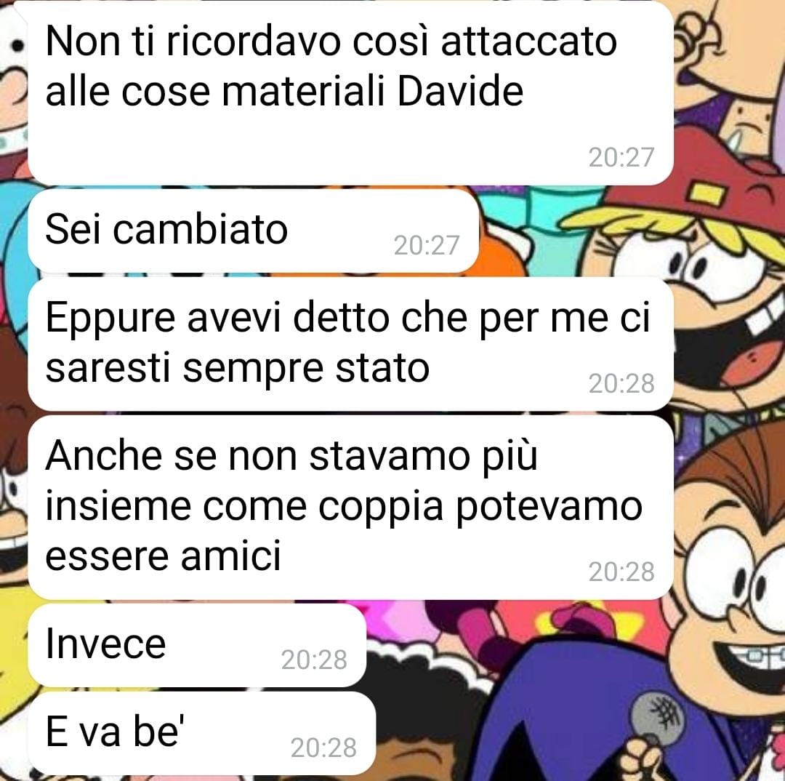This screenshot has width=785, height=781.
Task: Select the message mentioning Davide
Action: click(x=350, y=93)
